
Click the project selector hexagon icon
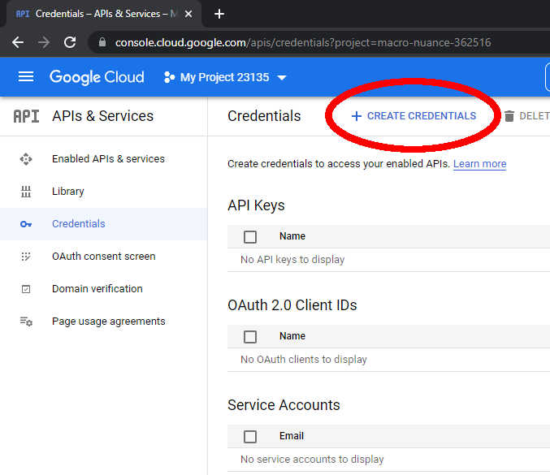(170, 77)
